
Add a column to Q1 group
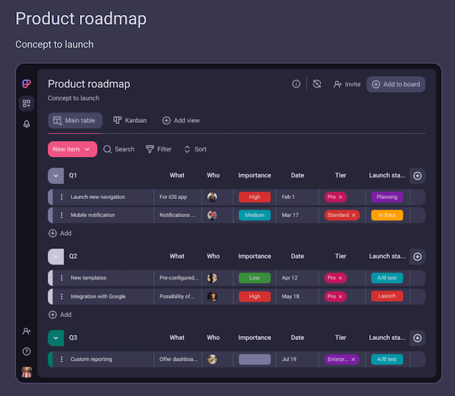coord(417,176)
